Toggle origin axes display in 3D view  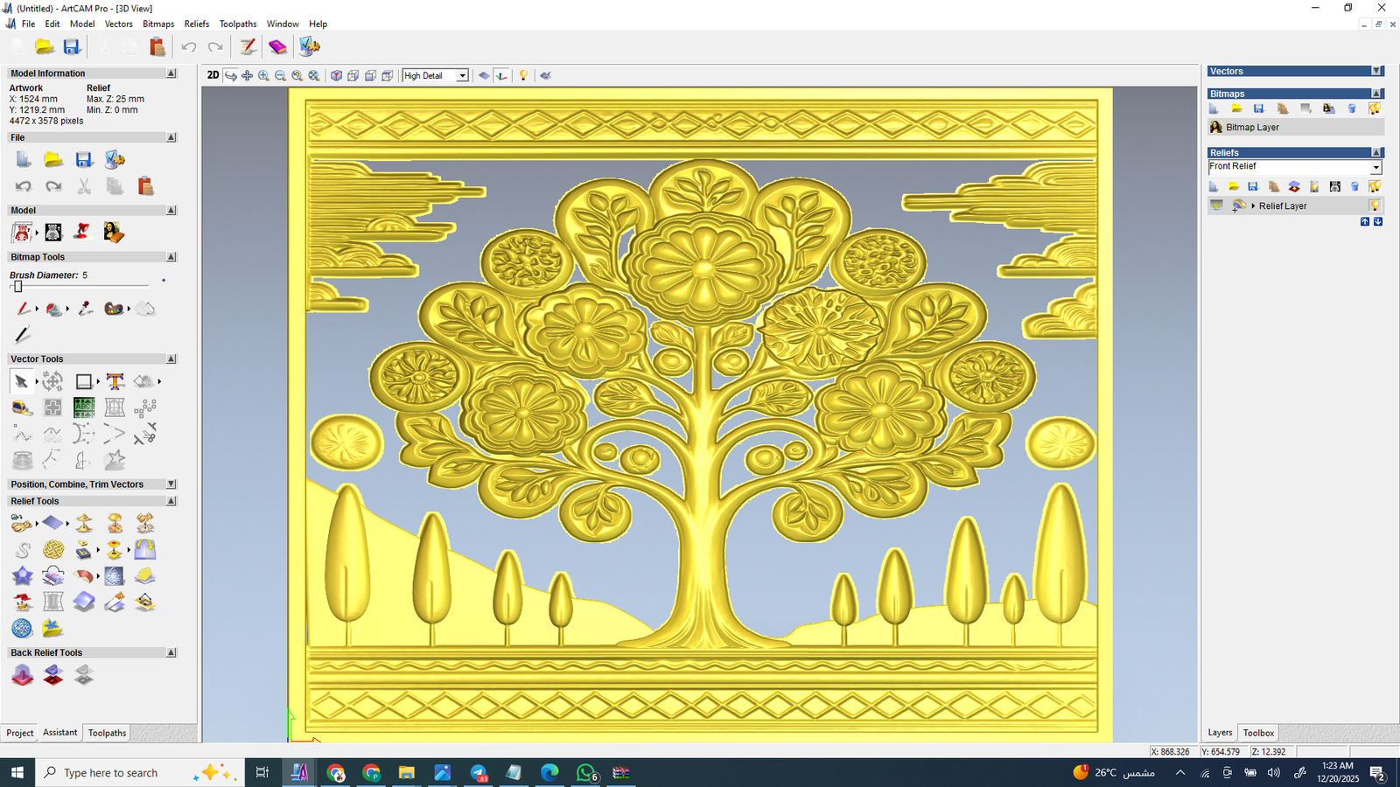[x=501, y=76]
